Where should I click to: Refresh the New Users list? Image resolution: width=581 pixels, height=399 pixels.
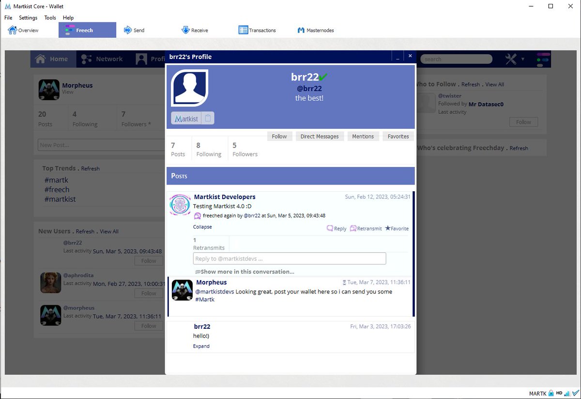[85, 231]
